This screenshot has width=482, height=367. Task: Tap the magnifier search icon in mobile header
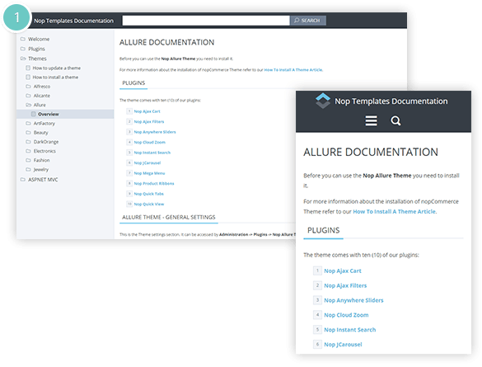(395, 120)
